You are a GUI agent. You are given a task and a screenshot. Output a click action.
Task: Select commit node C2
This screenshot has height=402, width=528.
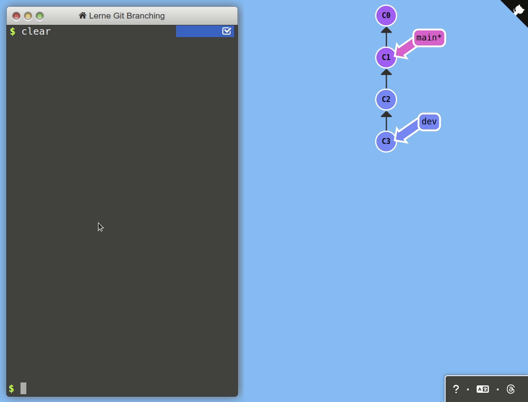[386, 100]
